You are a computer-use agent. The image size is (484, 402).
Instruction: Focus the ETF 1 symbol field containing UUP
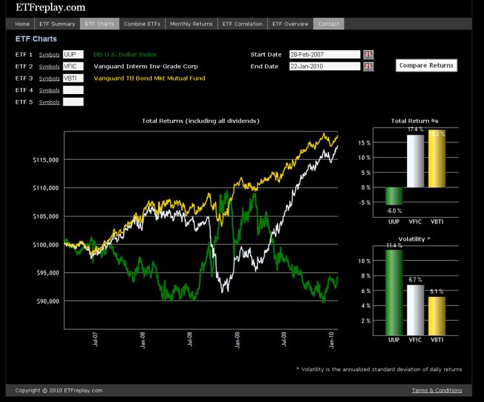click(x=73, y=55)
